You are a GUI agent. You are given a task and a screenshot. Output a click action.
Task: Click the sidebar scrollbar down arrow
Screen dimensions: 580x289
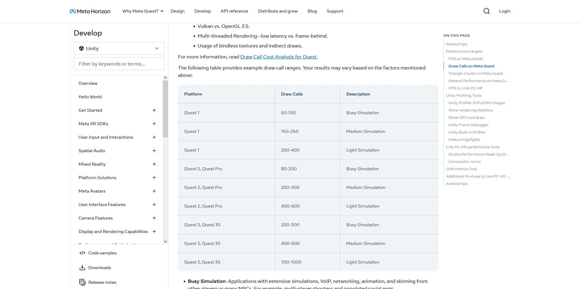pos(165,241)
